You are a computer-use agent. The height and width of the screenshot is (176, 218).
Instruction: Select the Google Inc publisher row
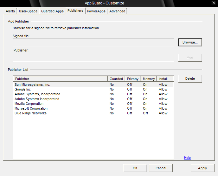click(93, 89)
